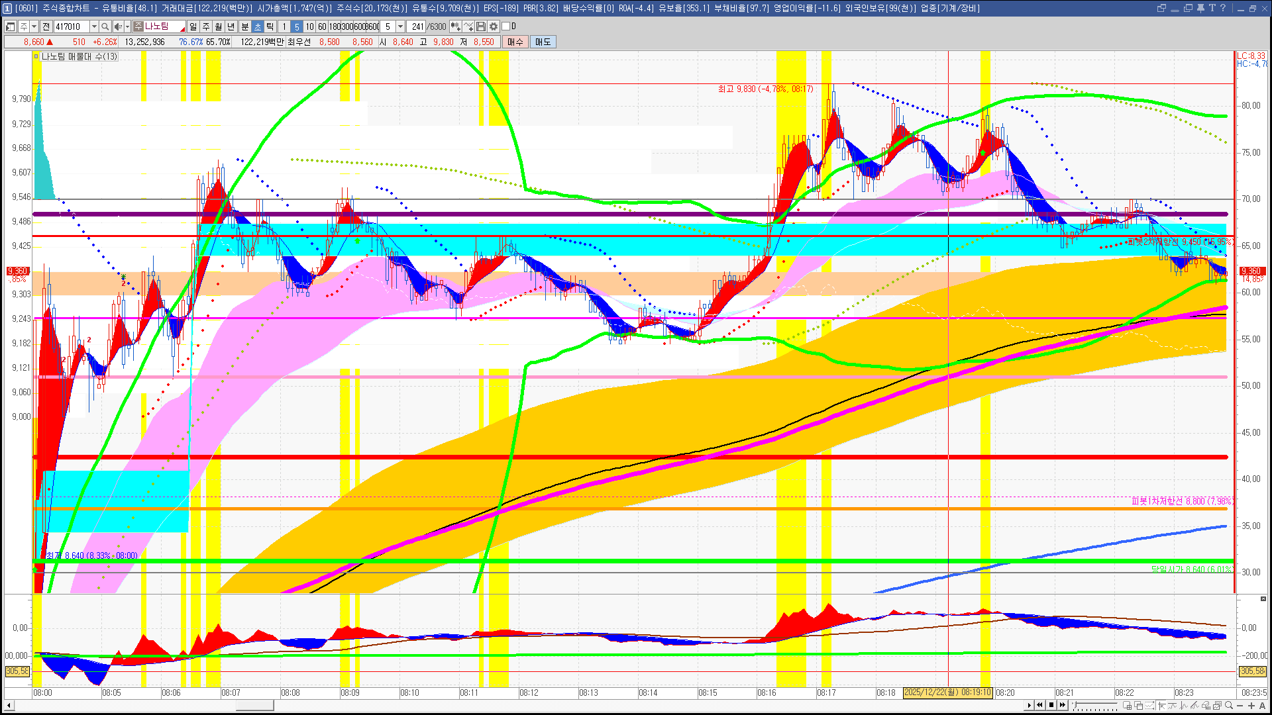The height and width of the screenshot is (715, 1272).
Task: Open chart settings gear icon
Action: pyautogui.click(x=494, y=26)
